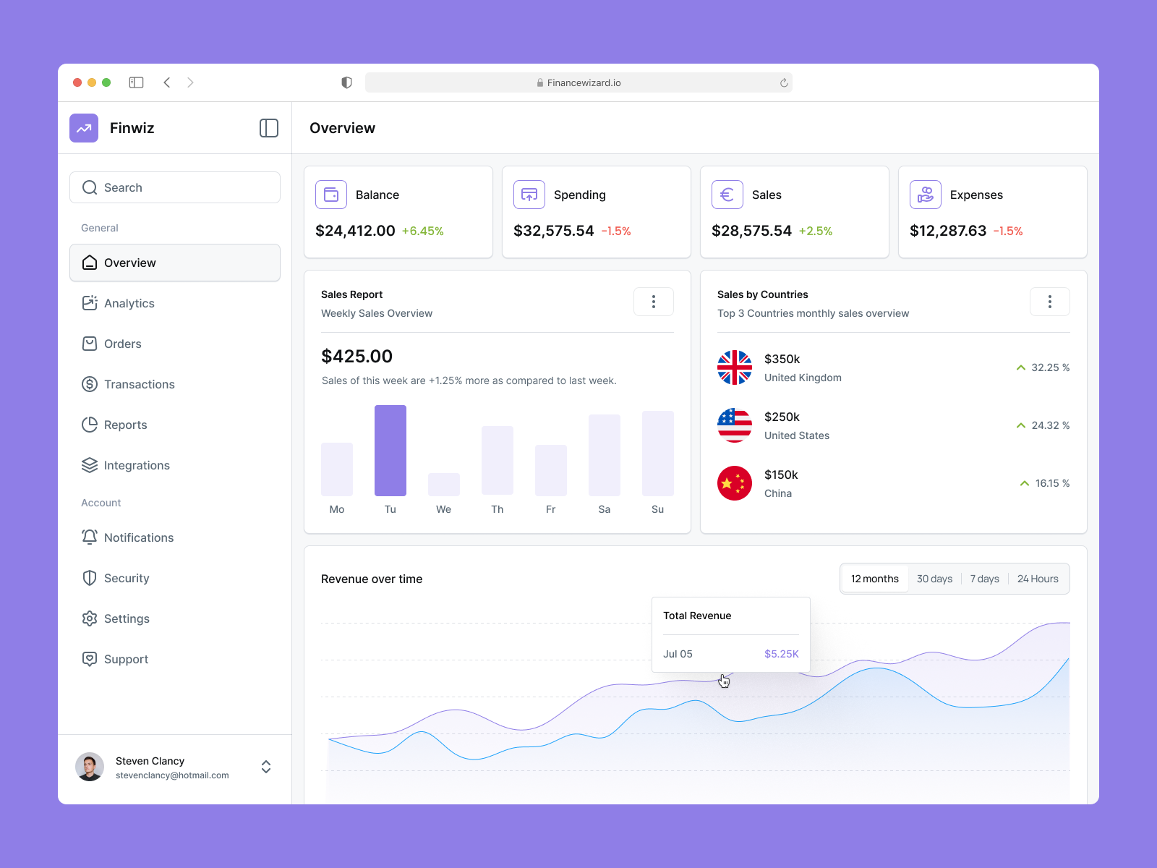Click the Notifications bell icon
This screenshot has width=1157, height=868.
click(x=89, y=537)
